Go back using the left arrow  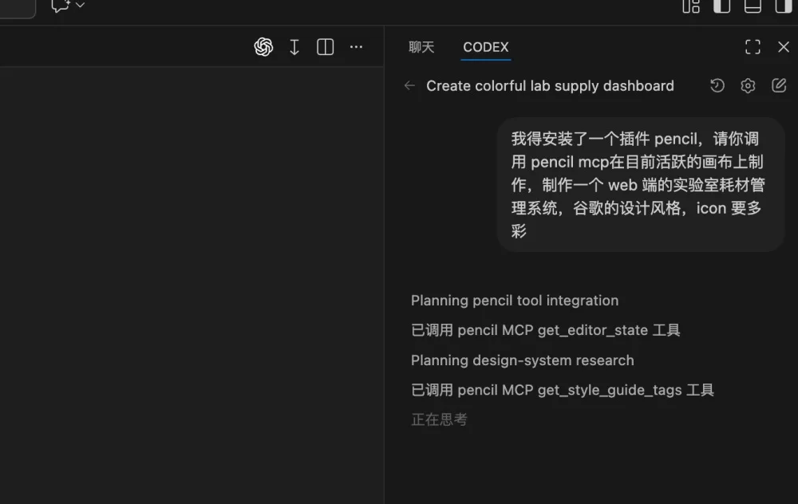pos(409,86)
